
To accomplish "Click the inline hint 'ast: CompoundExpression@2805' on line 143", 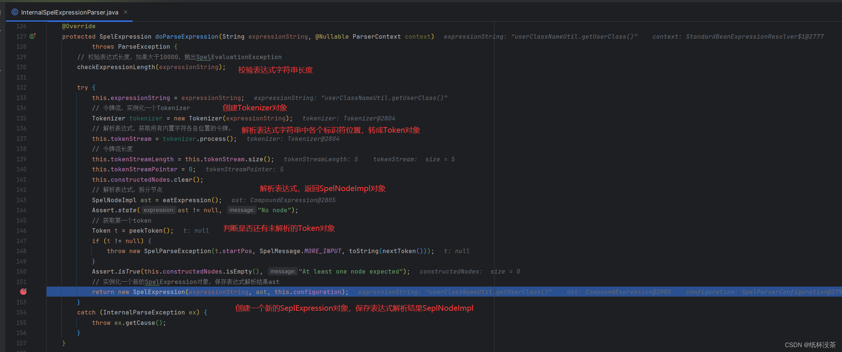I will 283,200.
